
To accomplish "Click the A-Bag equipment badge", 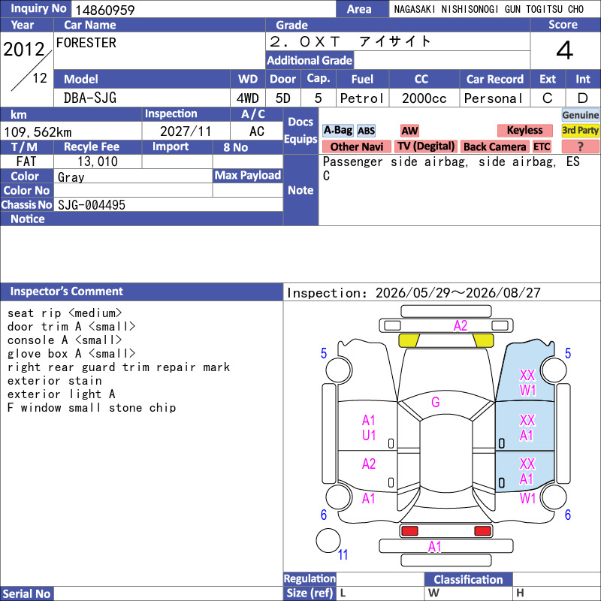I will click(x=337, y=130).
